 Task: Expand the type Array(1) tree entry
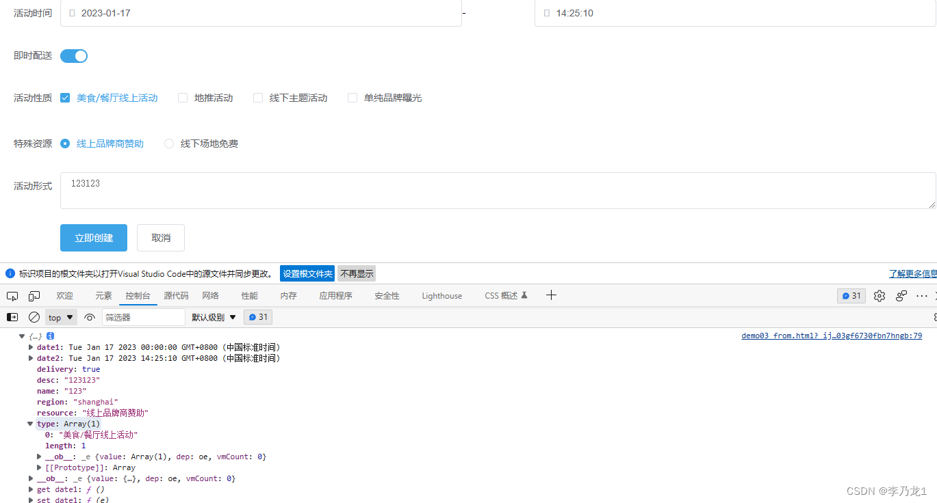(x=30, y=424)
